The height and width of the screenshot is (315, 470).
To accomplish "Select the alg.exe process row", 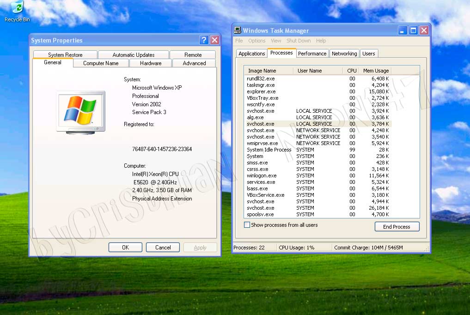I will [318, 117].
